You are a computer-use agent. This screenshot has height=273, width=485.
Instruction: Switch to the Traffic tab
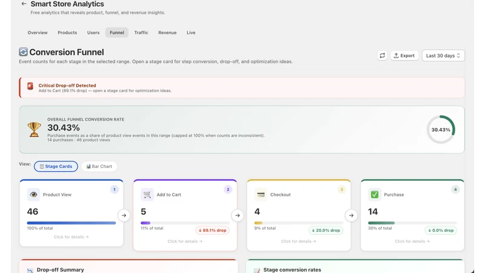pyautogui.click(x=141, y=33)
